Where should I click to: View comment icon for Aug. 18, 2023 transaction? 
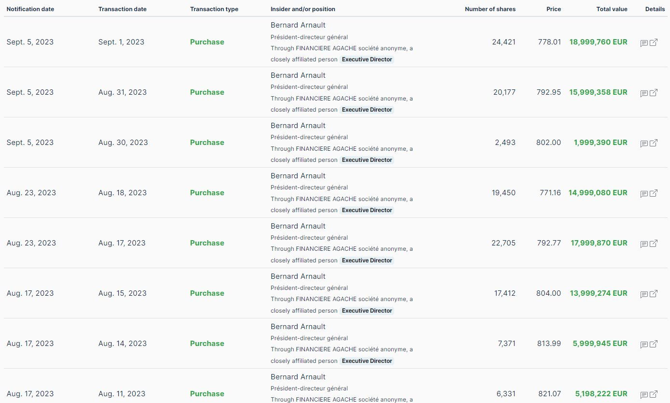pyautogui.click(x=644, y=194)
